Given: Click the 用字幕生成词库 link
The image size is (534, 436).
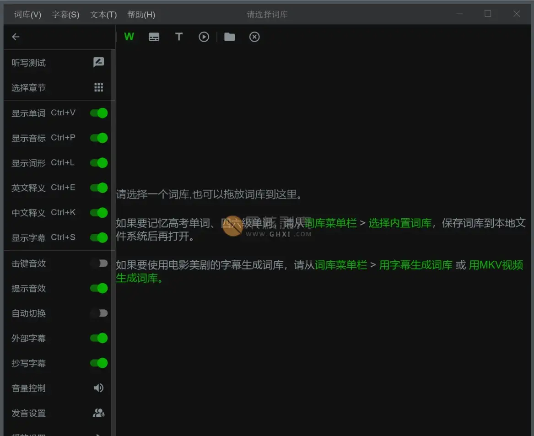Looking at the screenshot, I should point(415,265).
